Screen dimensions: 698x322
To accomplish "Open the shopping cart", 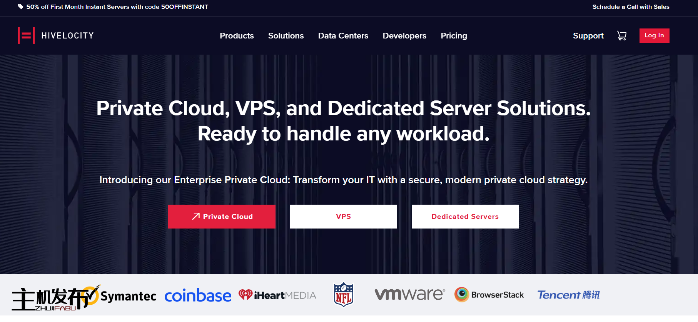I will (x=621, y=36).
